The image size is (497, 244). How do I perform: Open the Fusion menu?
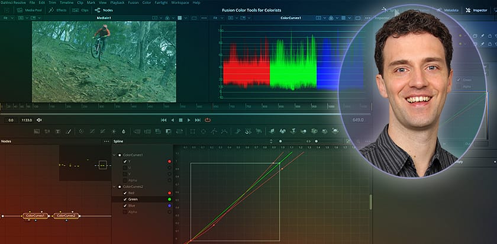click(133, 2)
